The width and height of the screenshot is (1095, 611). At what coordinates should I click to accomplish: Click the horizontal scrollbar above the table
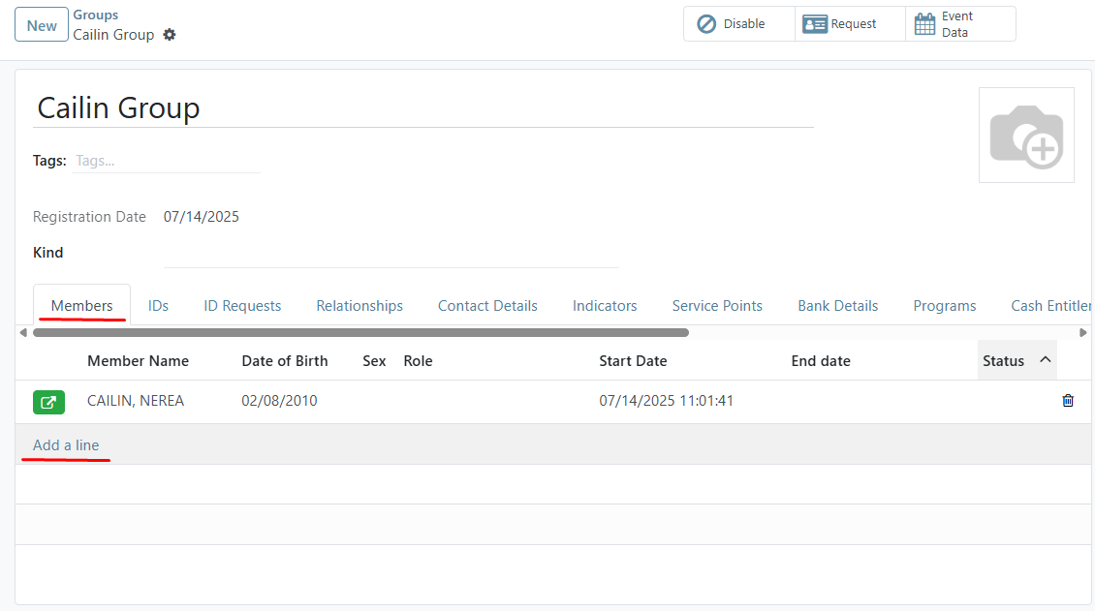[361, 332]
